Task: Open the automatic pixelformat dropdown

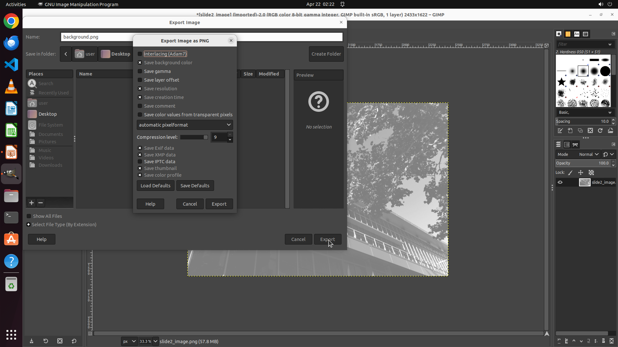Action: [x=185, y=125]
